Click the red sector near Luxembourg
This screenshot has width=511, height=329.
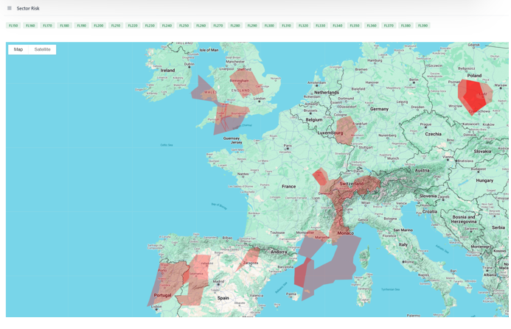pyautogui.click(x=344, y=132)
